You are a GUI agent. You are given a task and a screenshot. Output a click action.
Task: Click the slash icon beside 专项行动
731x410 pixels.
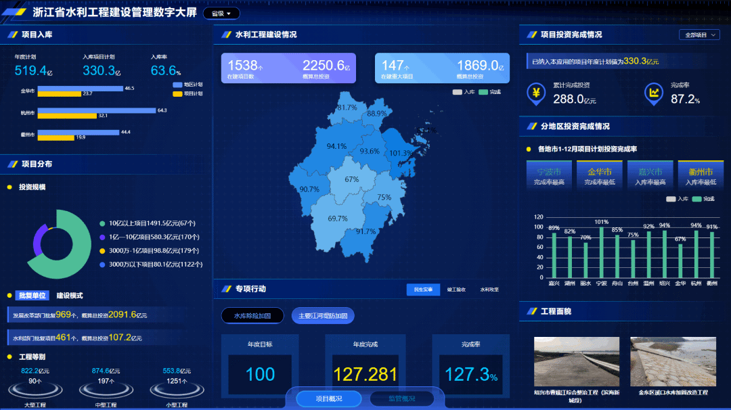coord(226,288)
